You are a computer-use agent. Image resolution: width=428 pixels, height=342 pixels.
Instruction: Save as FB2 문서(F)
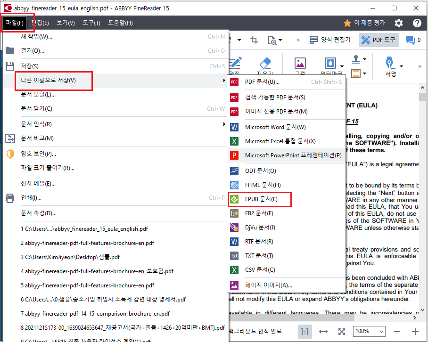287,213
